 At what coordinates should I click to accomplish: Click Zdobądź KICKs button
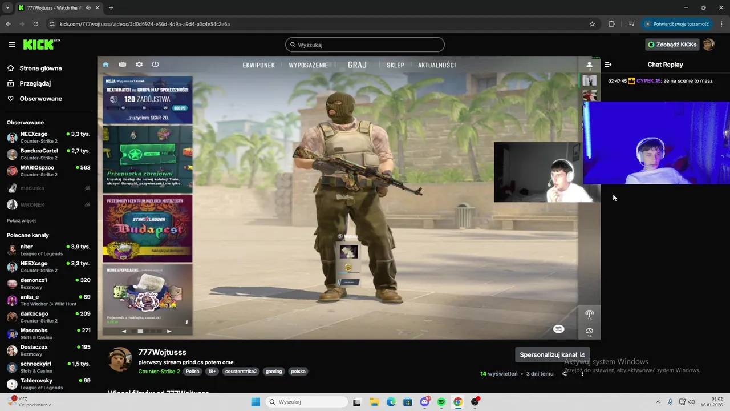[x=672, y=45]
